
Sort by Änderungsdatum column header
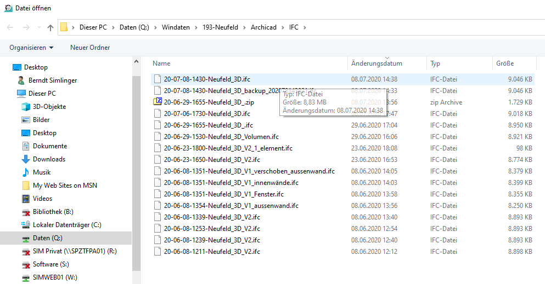377,63
